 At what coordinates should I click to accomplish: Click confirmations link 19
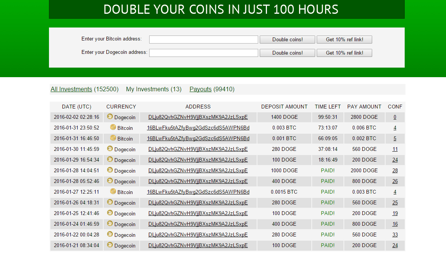[x=395, y=214]
